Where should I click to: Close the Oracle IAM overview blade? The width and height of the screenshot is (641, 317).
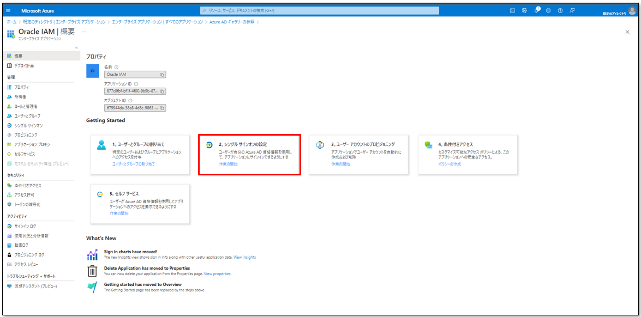(627, 32)
